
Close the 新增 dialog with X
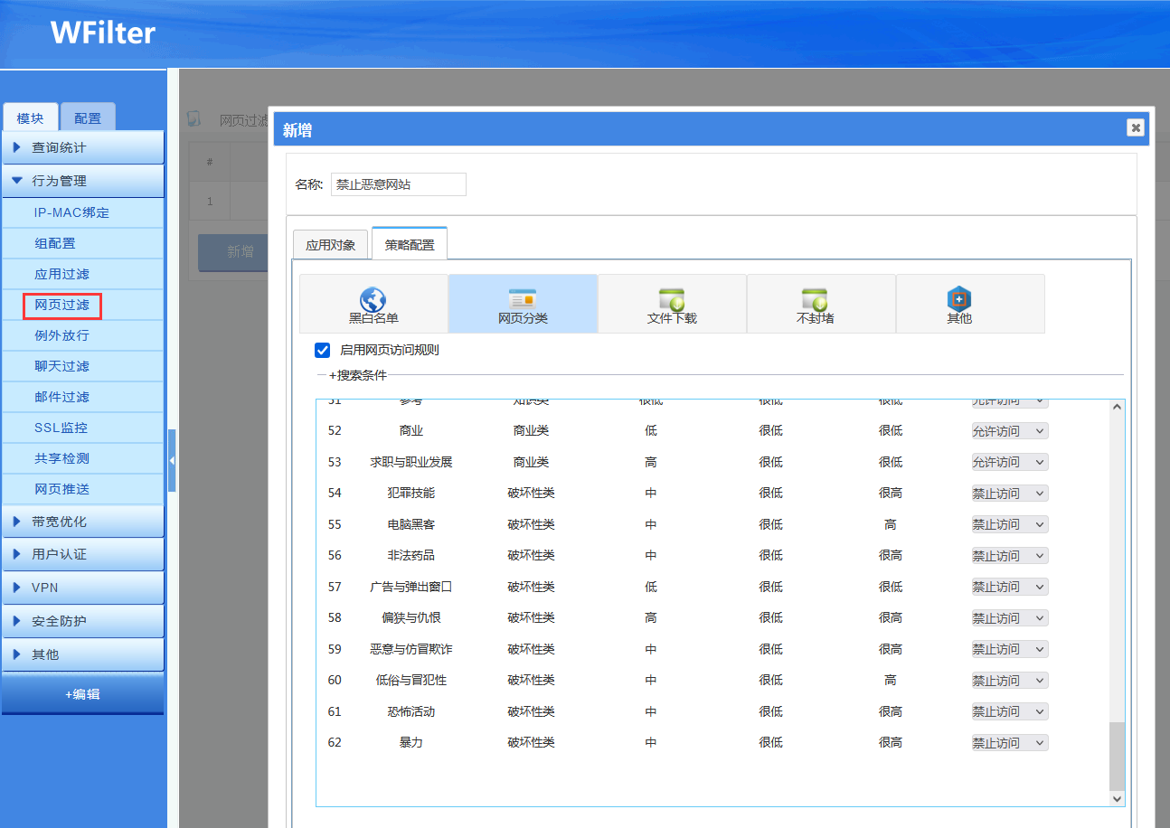point(1135,127)
